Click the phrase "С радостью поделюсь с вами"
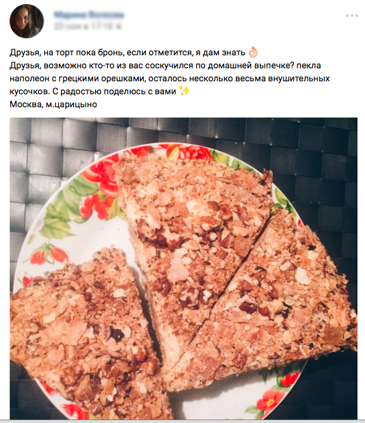This screenshot has height=423, width=365. [114, 91]
